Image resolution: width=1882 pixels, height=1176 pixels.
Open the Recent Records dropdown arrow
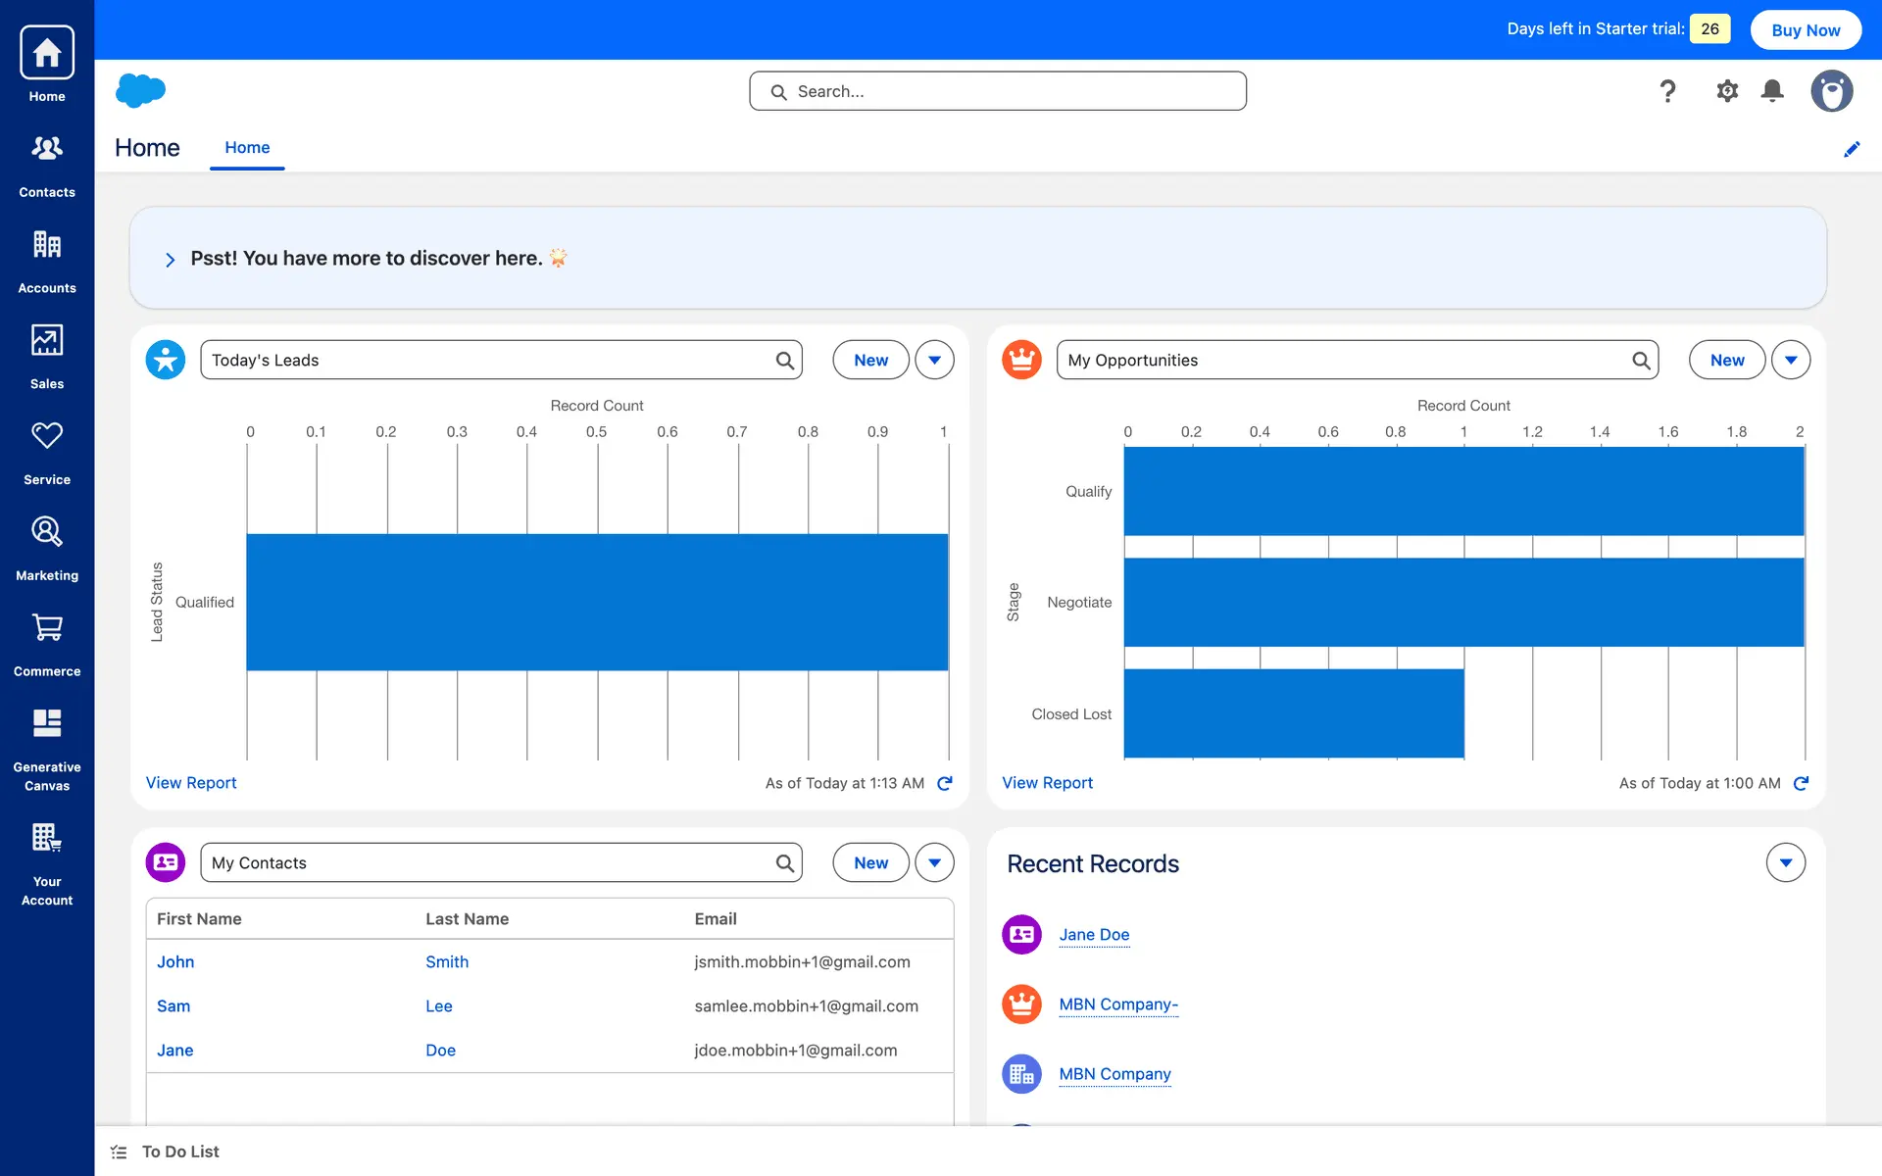[1785, 862]
